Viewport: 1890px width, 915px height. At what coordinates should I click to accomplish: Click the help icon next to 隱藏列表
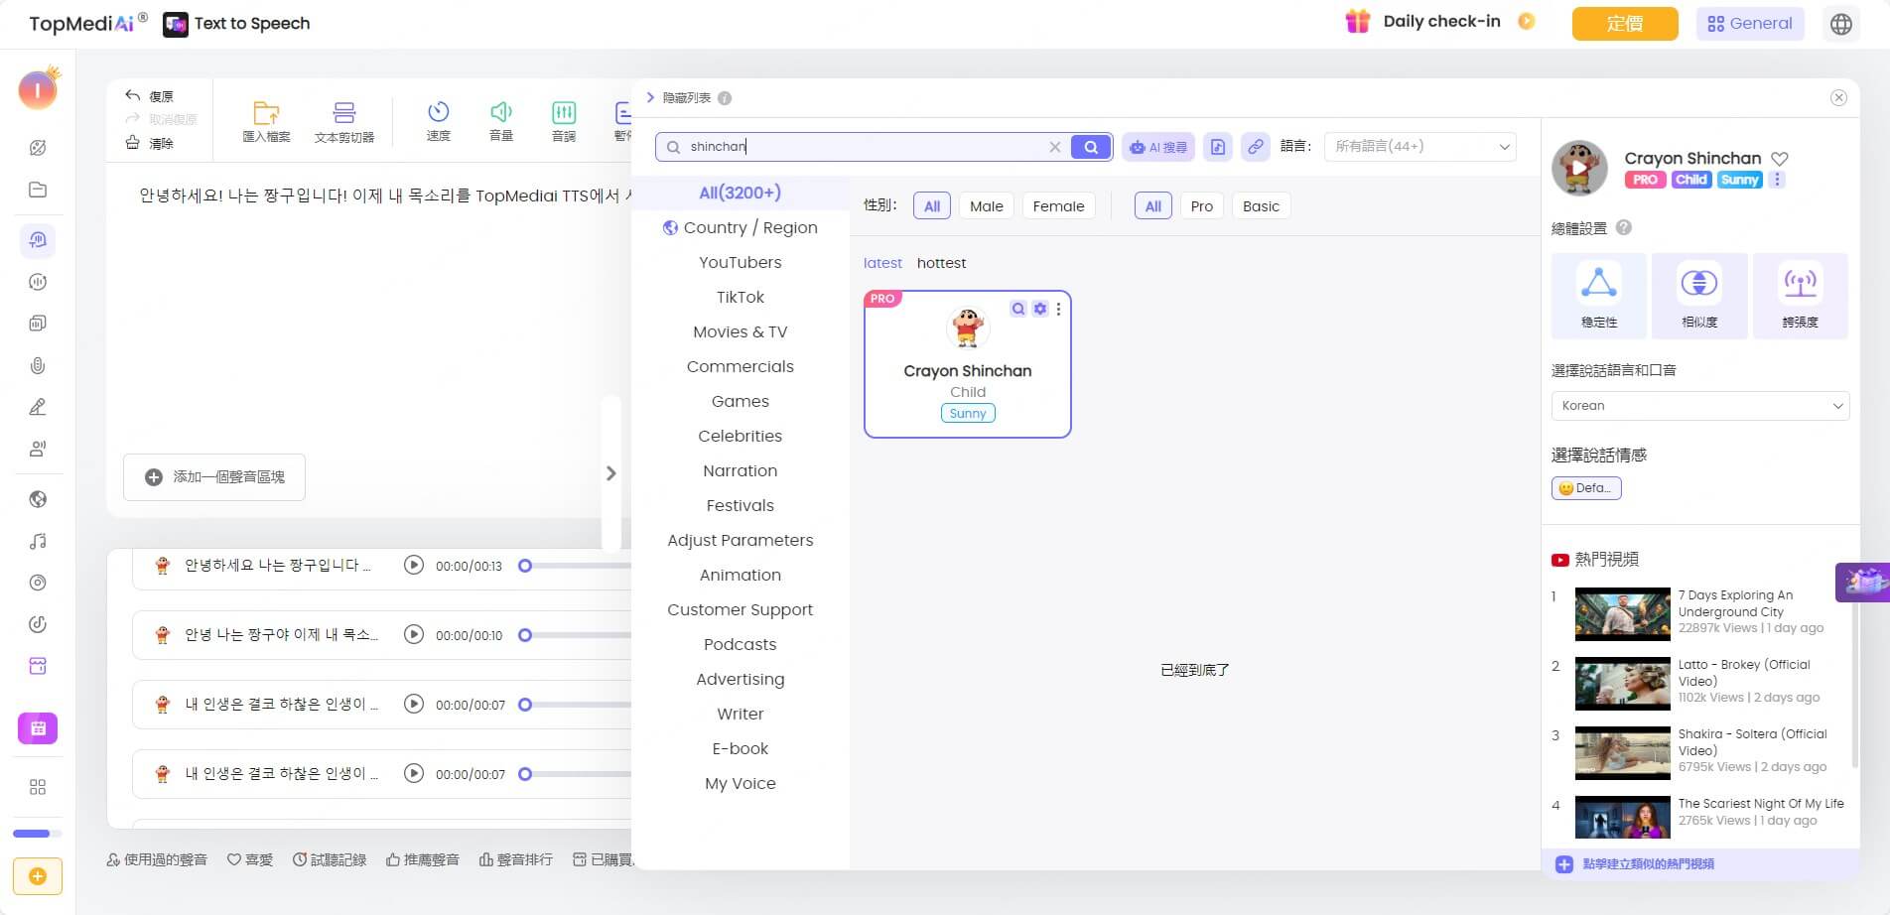click(x=725, y=98)
